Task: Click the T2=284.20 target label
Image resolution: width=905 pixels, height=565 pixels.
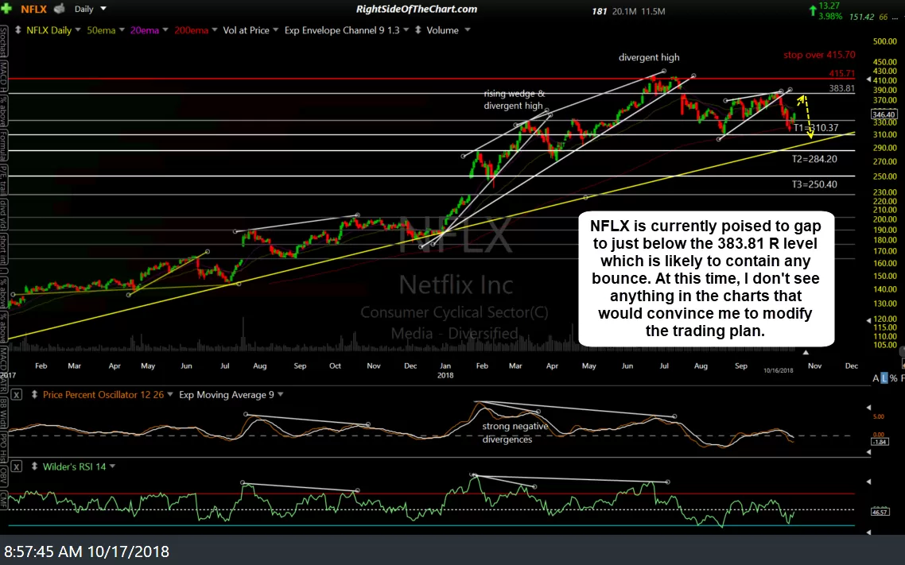Action: [x=814, y=159]
